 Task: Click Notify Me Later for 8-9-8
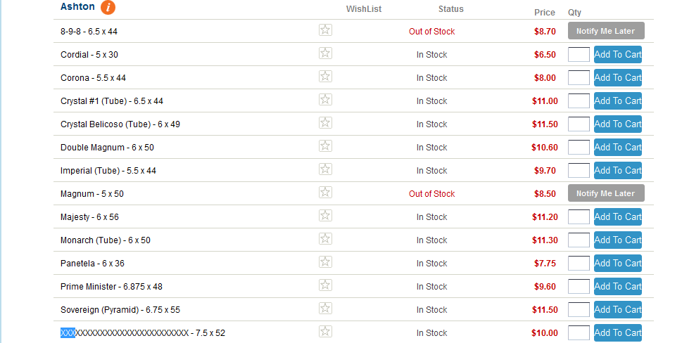pos(605,31)
